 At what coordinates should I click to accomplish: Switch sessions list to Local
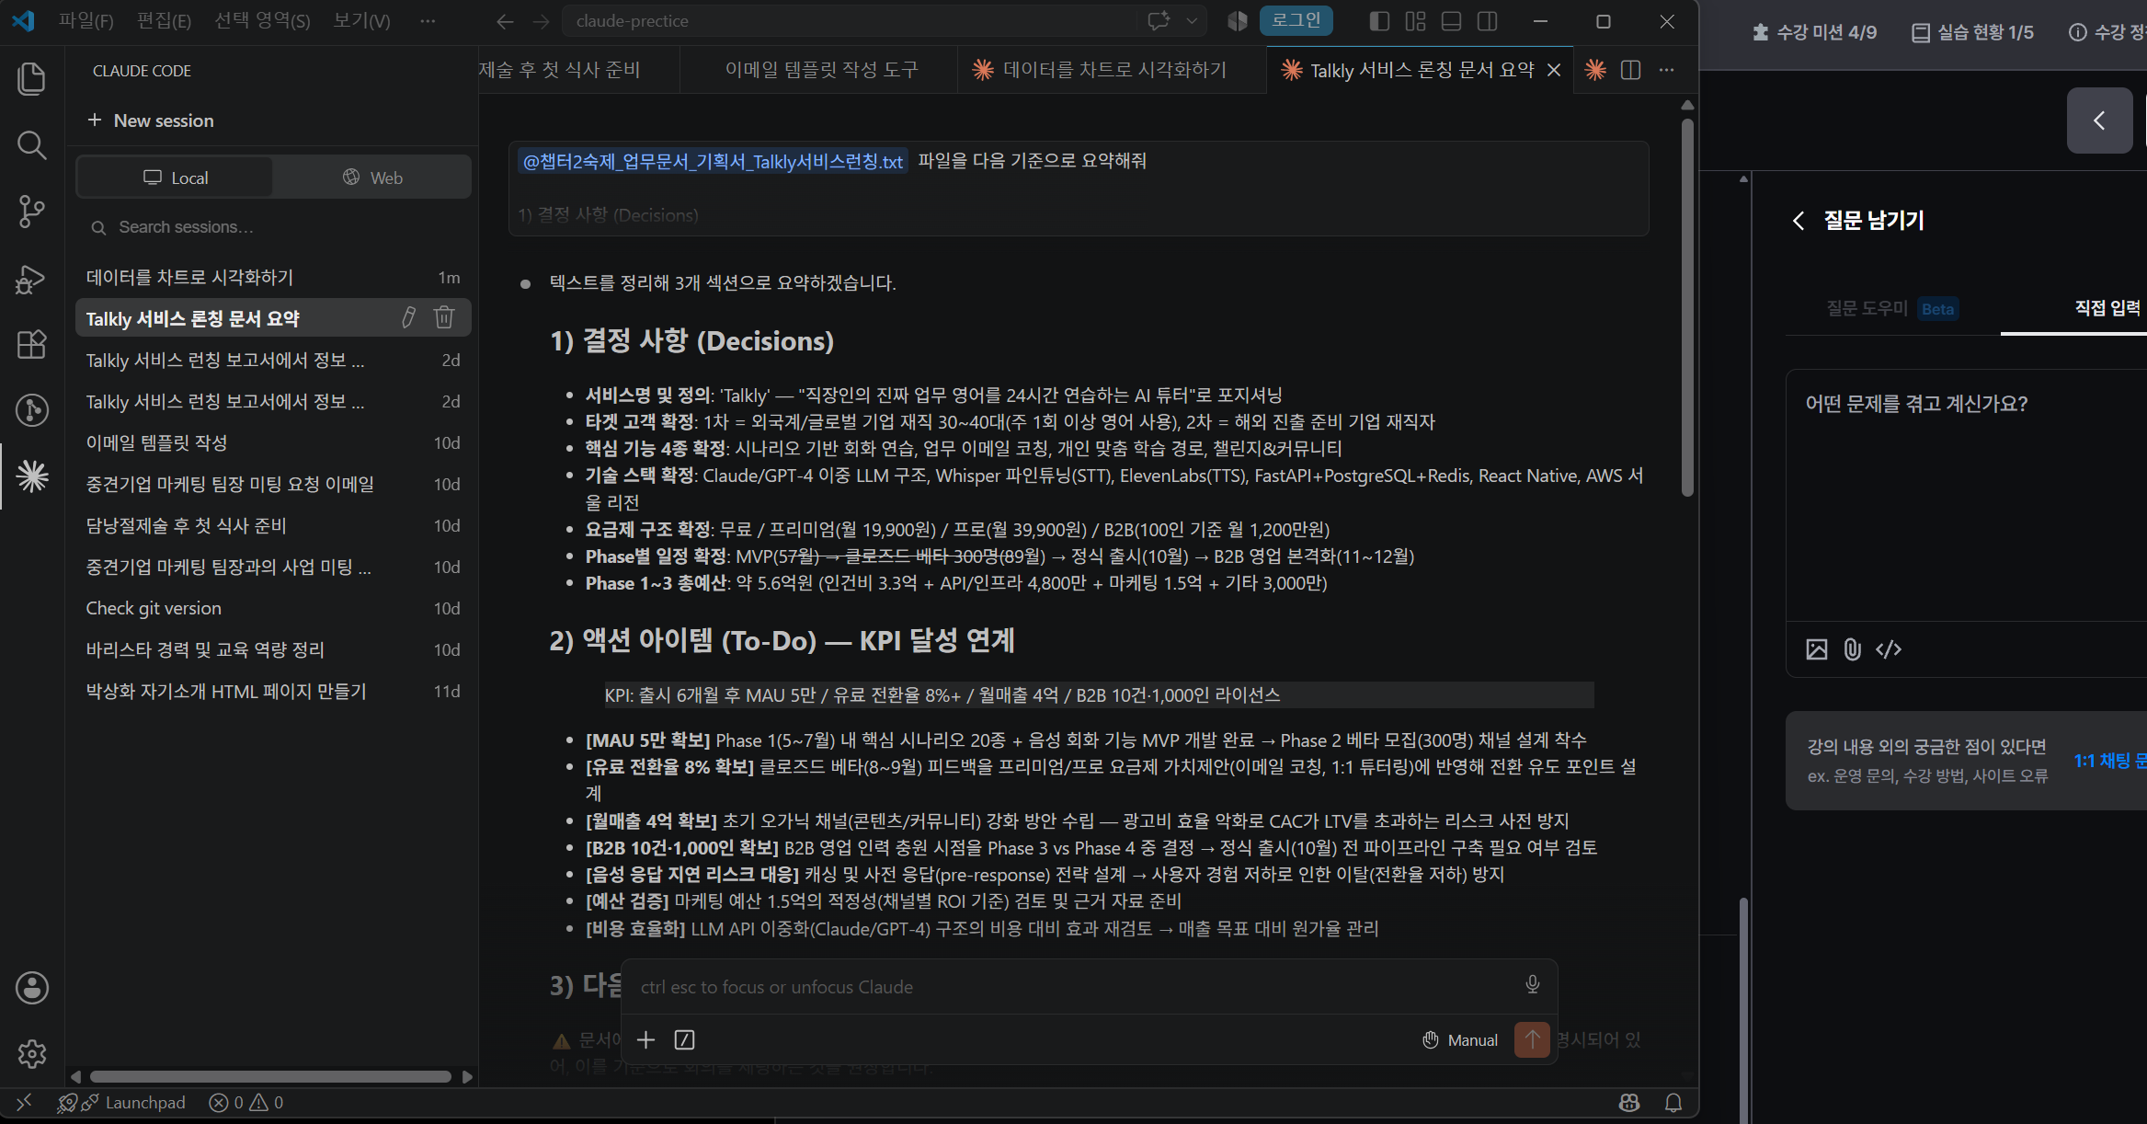coord(175,178)
